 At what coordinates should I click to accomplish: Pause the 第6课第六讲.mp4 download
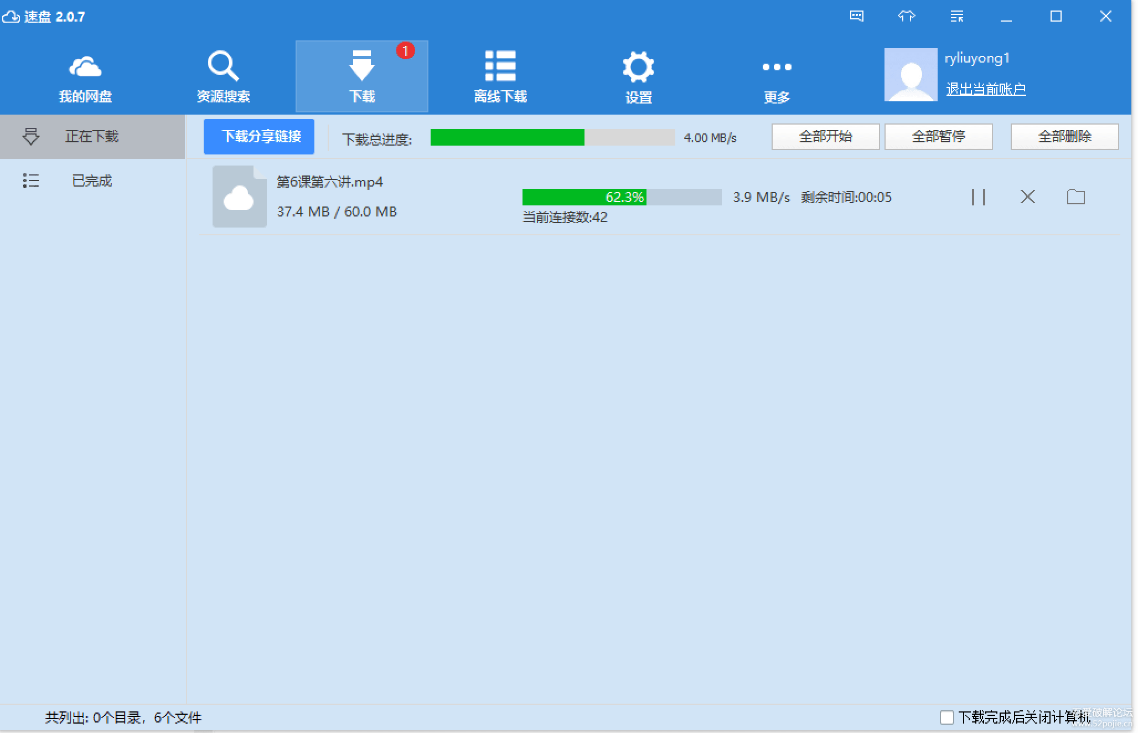(978, 197)
